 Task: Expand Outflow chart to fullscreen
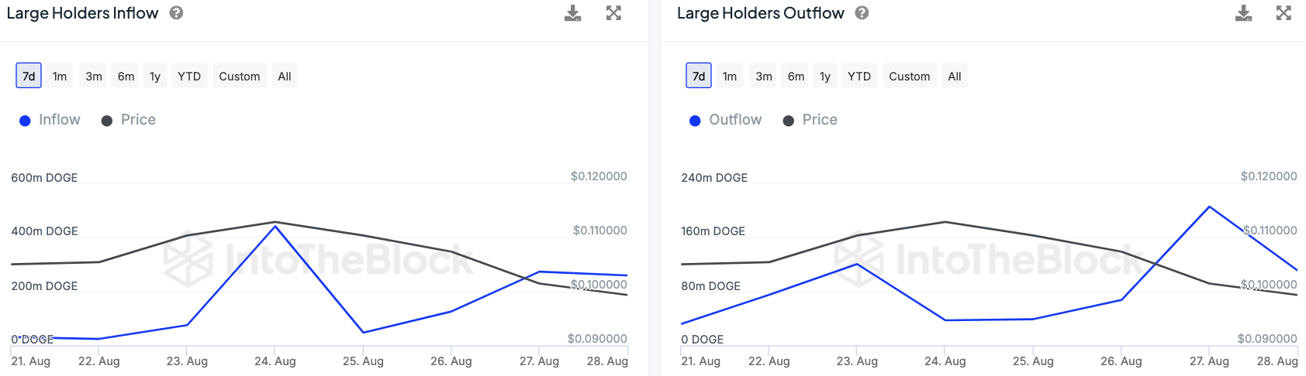click(x=1284, y=13)
